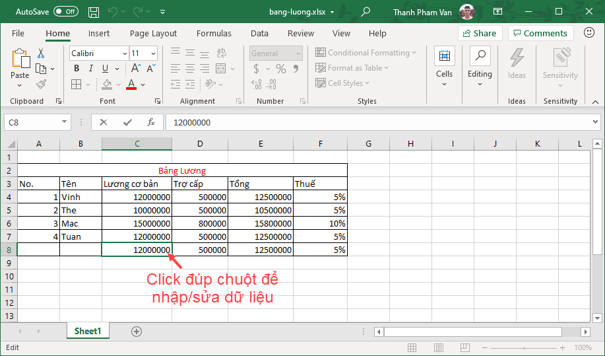Apply Comma Style format
The width and height of the screenshot is (605, 356).
296,69
